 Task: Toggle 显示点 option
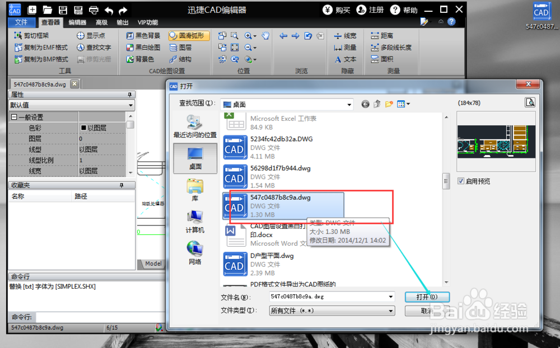tap(91, 35)
